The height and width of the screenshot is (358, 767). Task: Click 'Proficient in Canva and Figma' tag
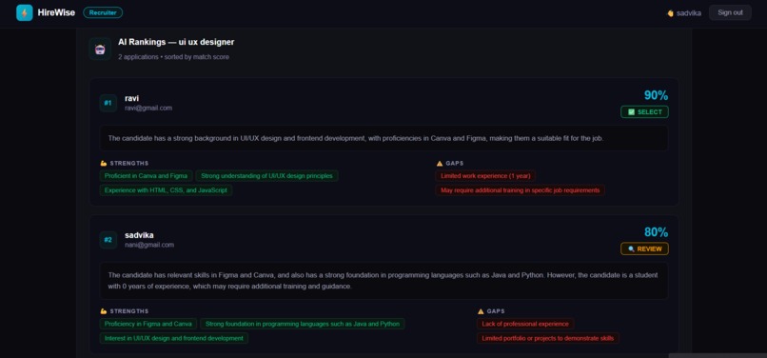pyautogui.click(x=146, y=176)
